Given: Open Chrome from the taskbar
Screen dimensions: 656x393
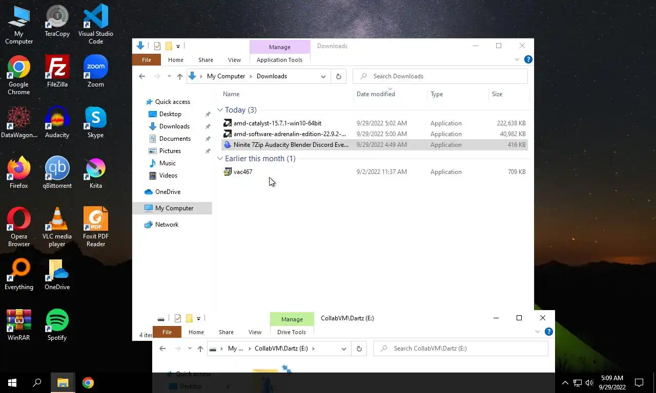Looking at the screenshot, I should [88, 383].
